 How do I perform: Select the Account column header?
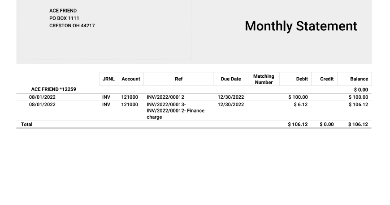131,79
